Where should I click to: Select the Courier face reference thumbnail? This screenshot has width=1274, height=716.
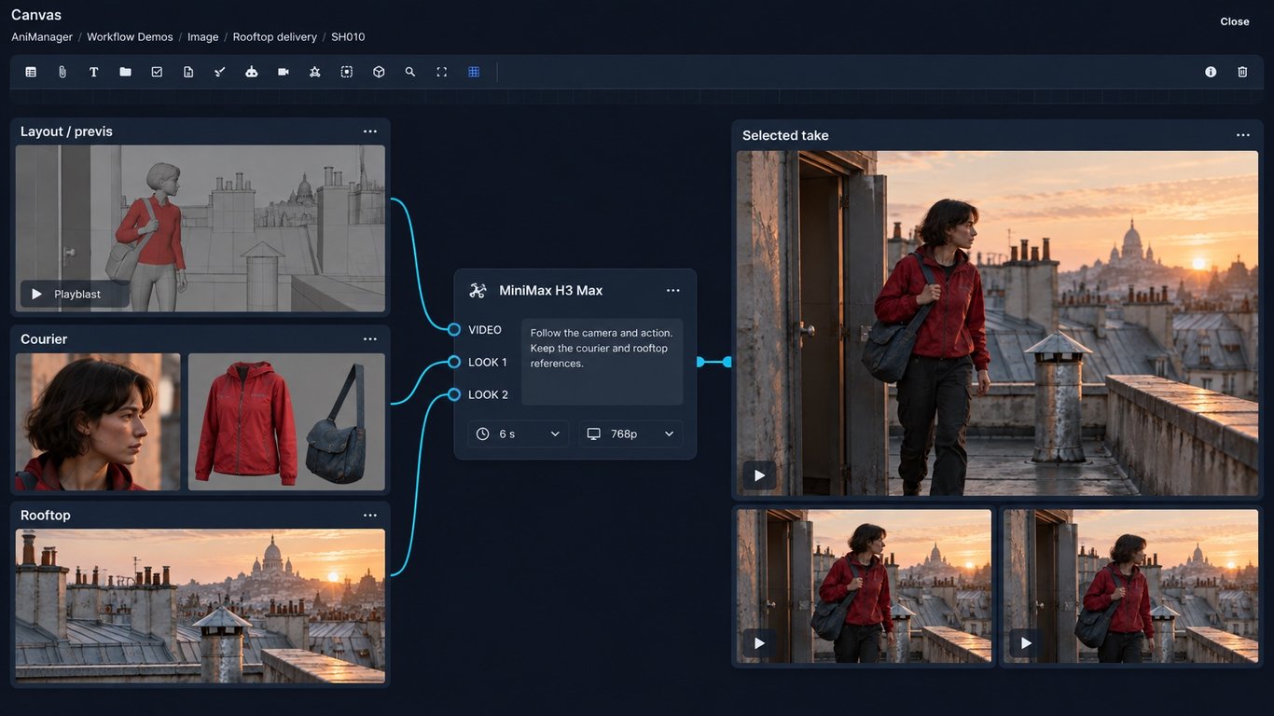point(98,421)
